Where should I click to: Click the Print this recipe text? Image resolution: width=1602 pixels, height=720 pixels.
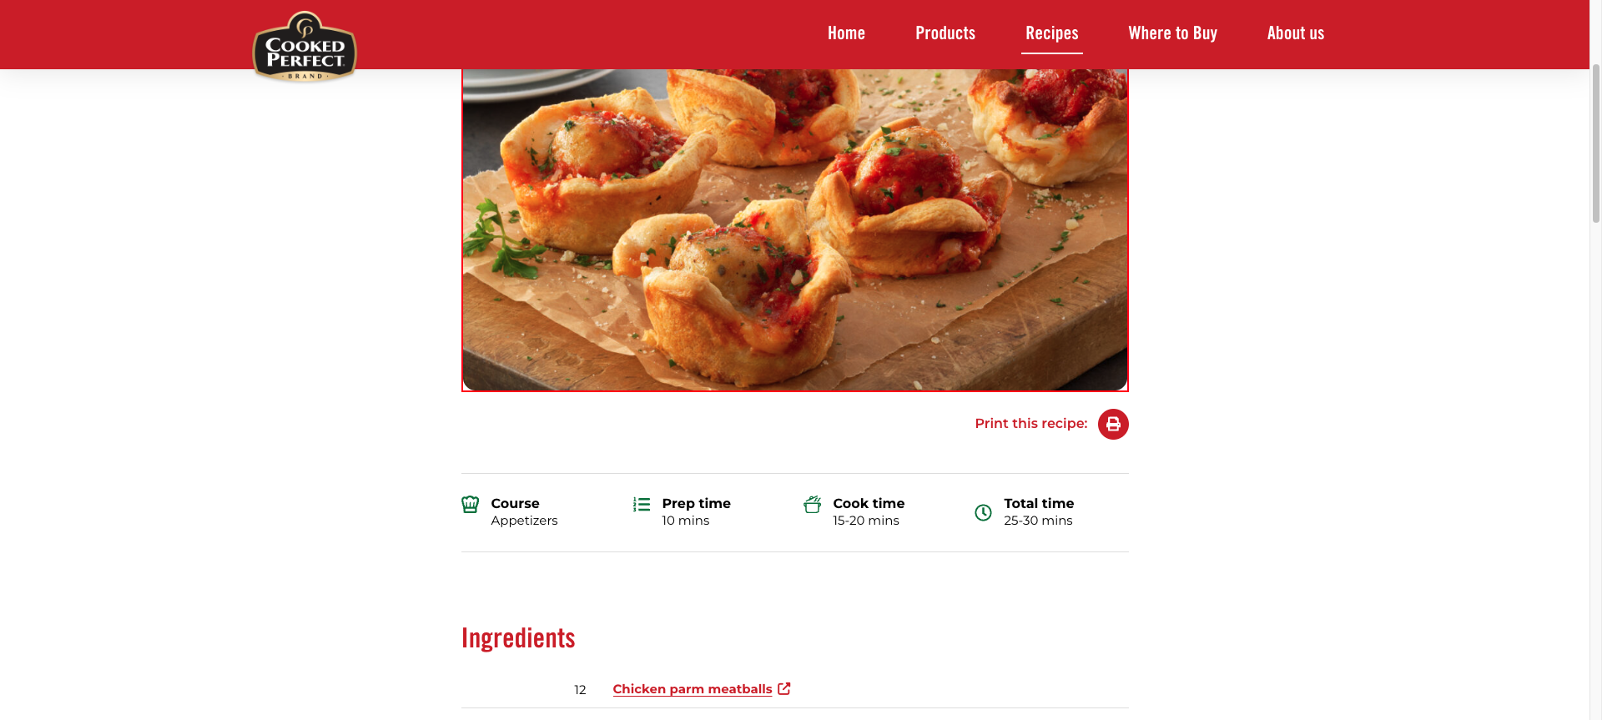[1031, 424]
